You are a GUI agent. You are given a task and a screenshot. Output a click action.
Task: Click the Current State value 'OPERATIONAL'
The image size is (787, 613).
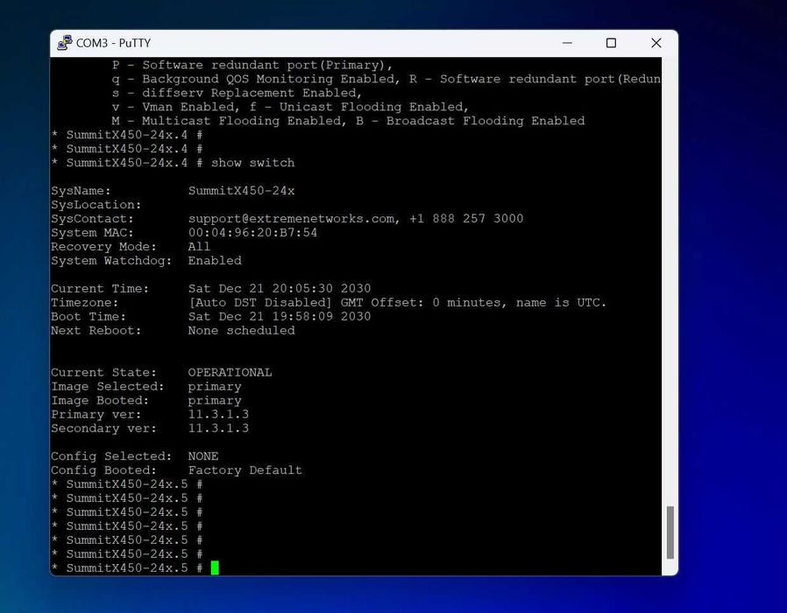230,373
